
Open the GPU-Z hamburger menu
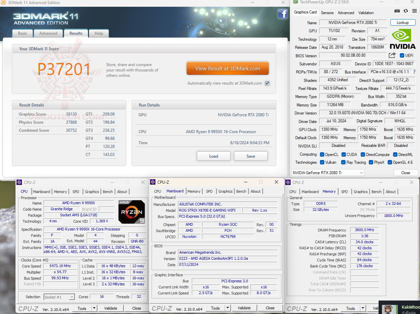[x=415, y=11]
